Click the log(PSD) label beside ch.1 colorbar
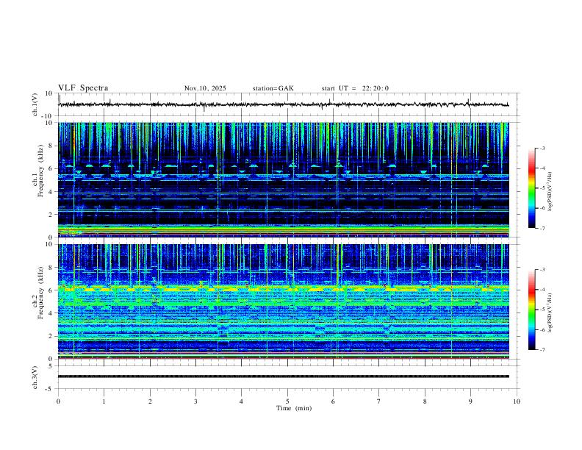The width and height of the screenshot is (582, 450). pos(550,191)
